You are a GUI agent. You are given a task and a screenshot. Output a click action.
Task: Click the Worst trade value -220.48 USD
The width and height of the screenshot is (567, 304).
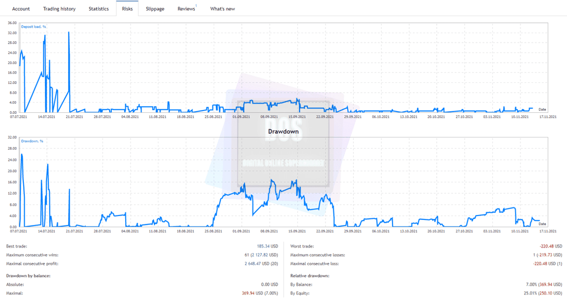[551, 246]
